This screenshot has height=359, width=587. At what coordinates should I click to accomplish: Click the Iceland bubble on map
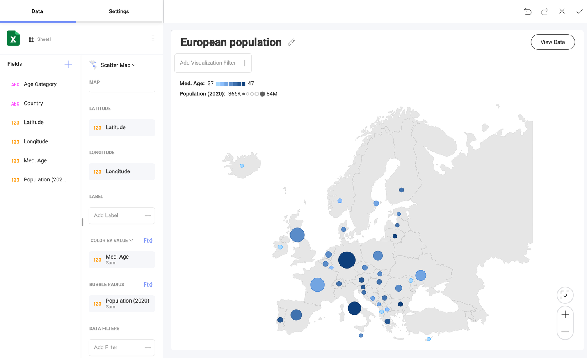point(242,166)
